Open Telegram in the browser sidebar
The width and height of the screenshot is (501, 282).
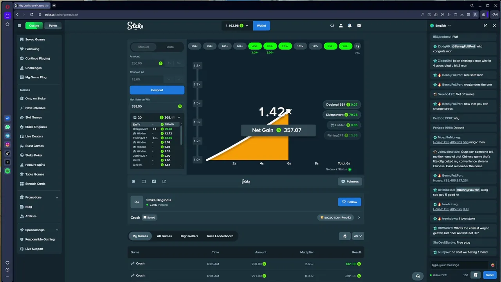(7, 136)
